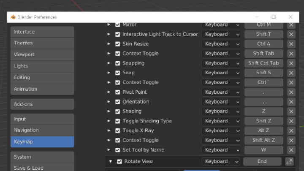Delete the Context Toggle Ctrl ` entry
304x171 pixels.
(291, 82)
